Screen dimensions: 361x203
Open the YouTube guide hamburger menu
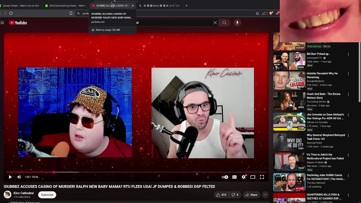2,23
